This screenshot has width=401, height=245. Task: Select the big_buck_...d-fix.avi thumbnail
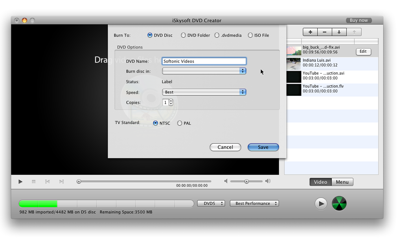(x=294, y=51)
